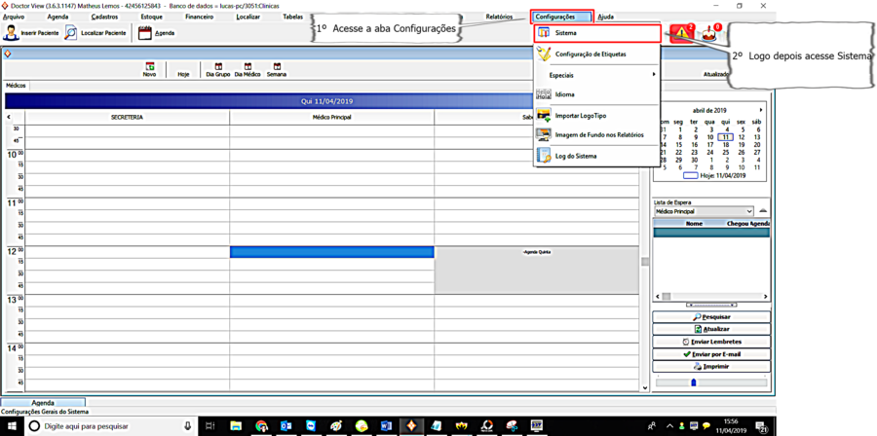Click the Localizar Paciente magnifier icon
This screenshot has height=436, width=877.
click(x=71, y=33)
